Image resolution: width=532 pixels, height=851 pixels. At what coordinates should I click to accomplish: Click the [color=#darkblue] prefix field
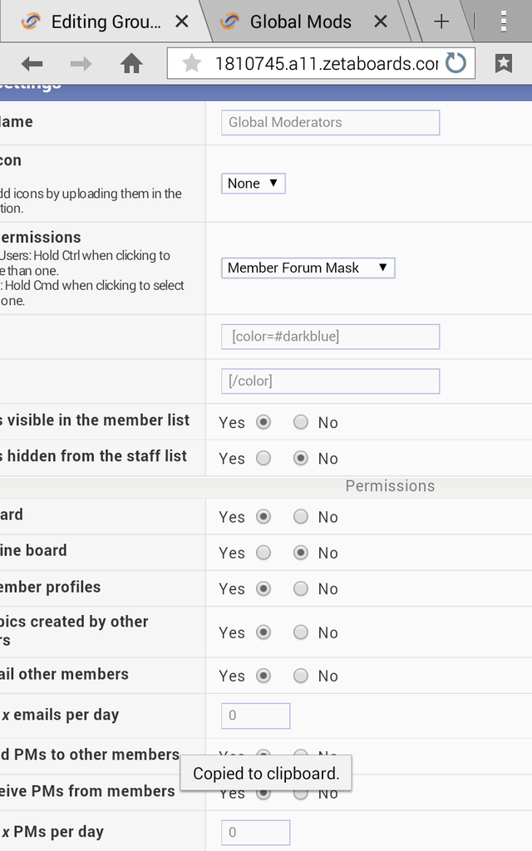coord(330,337)
